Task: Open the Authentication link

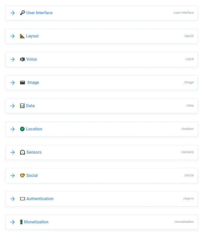Action: coord(40,199)
